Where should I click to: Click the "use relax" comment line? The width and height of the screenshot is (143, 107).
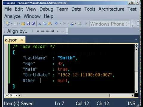pyautogui.click(x=34, y=47)
